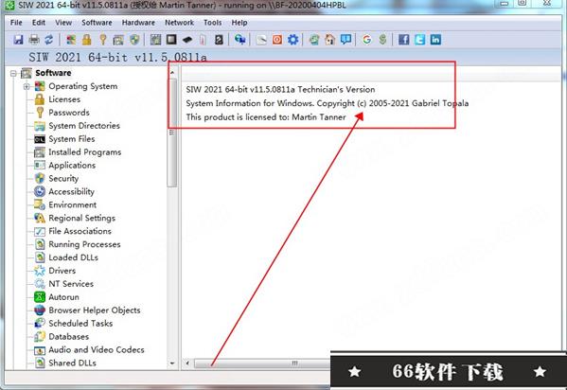Click the Save floppy disk toolbar icon
The height and width of the screenshot is (390, 567).
[x=18, y=40]
